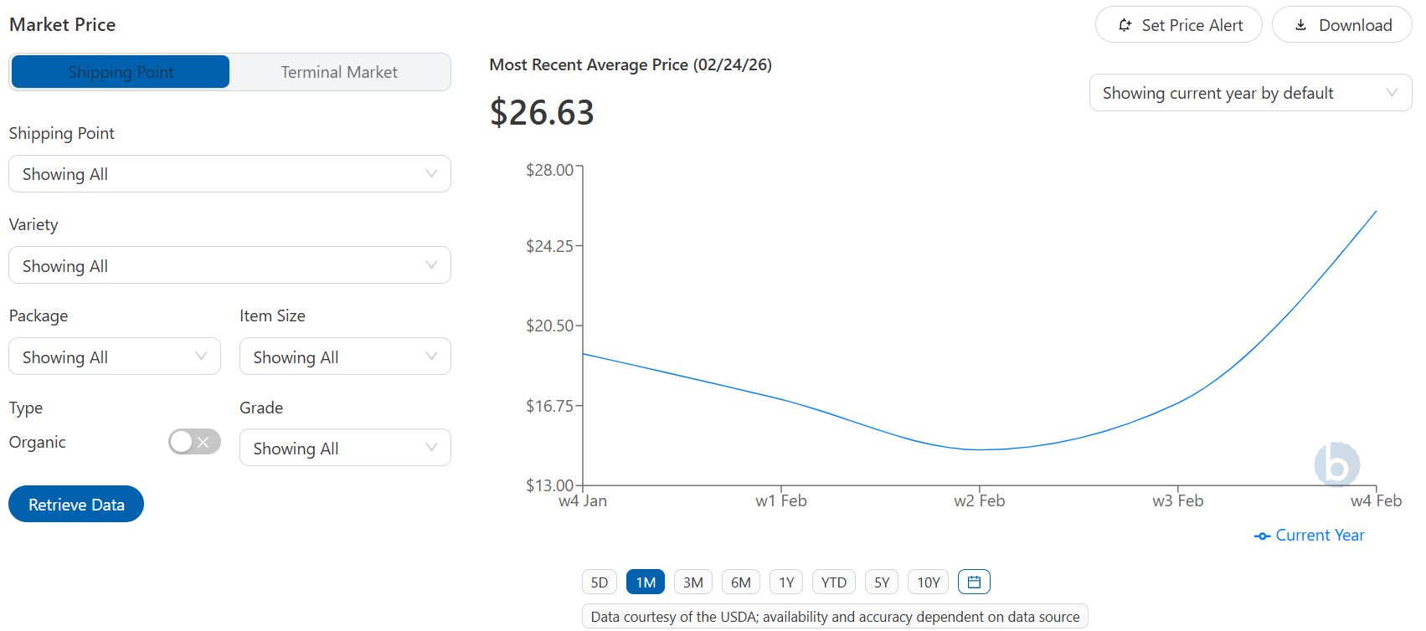This screenshot has width=1426, height=631.
Task: Click the Current Year legend marker
Action: tap(1263, 536)
